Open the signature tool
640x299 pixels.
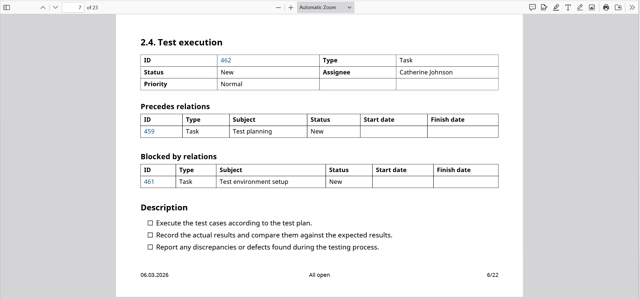tap(544, 7)
